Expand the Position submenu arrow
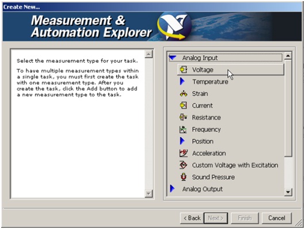 [182, 141]
